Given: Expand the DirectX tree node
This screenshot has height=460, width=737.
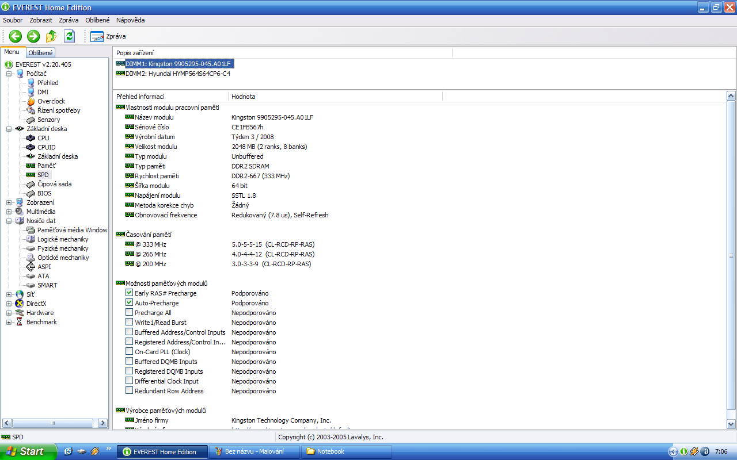Looking at the screenshot, I should 9,304.
